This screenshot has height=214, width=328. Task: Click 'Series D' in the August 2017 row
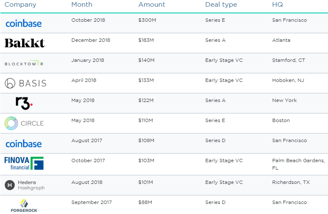tap(215, 140)
